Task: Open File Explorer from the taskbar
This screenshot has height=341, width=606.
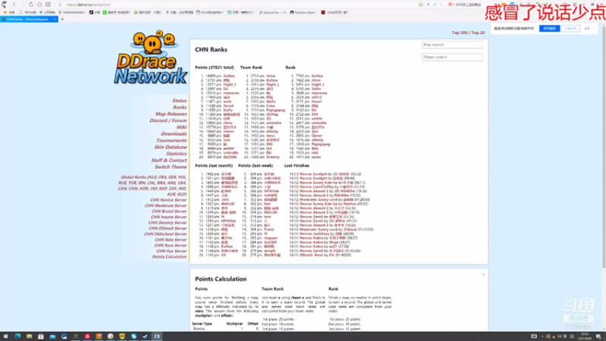Action: tap(29, 336)
